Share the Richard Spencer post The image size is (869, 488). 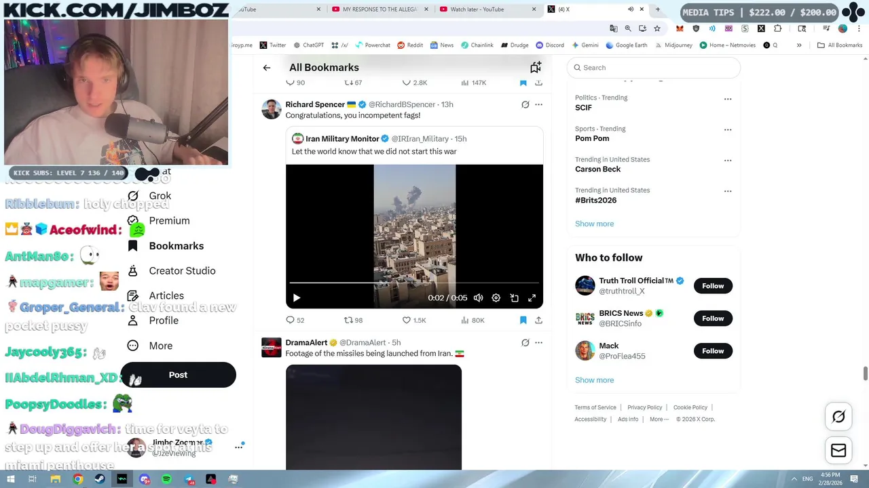click(x=538, y=320)
